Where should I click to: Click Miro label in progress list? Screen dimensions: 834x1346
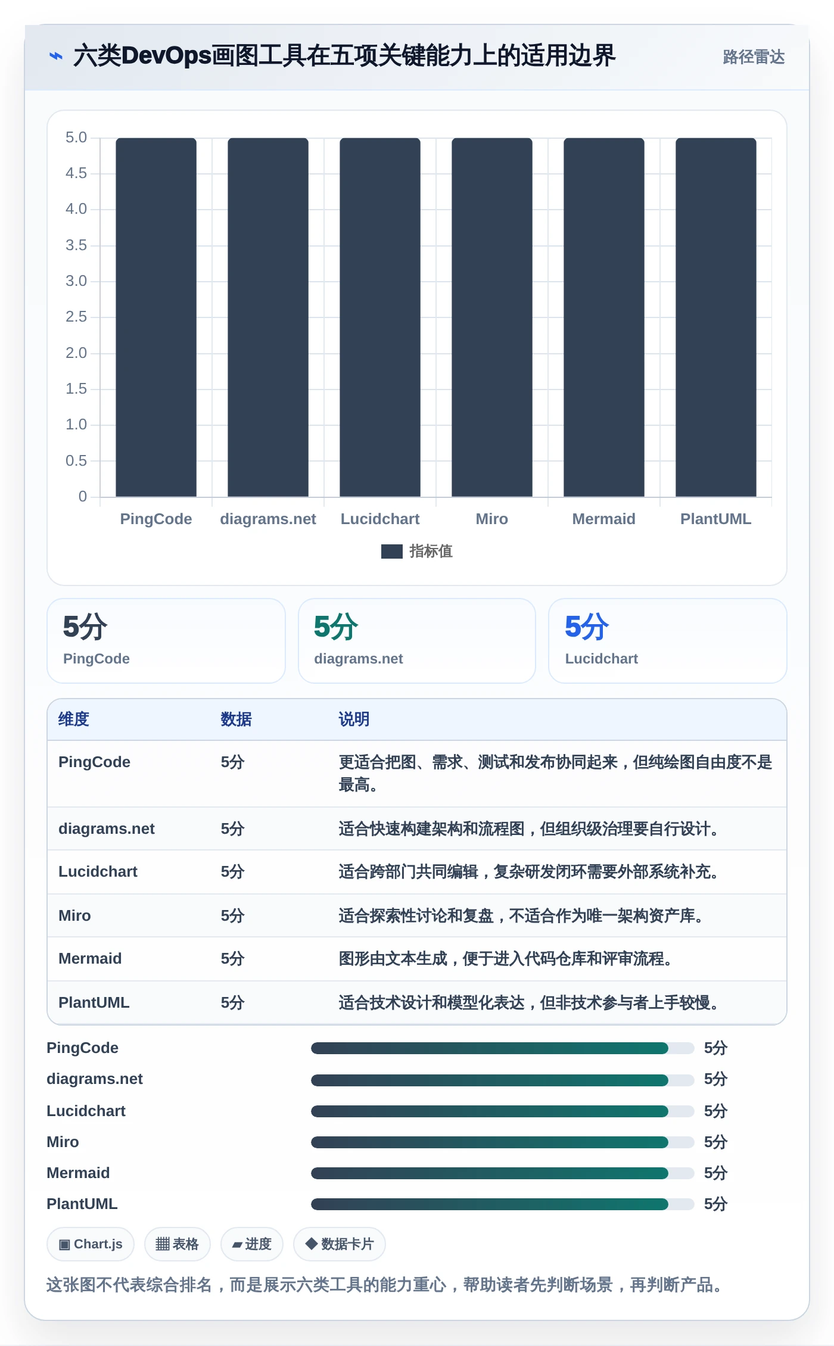click(x=63, y=1142)
